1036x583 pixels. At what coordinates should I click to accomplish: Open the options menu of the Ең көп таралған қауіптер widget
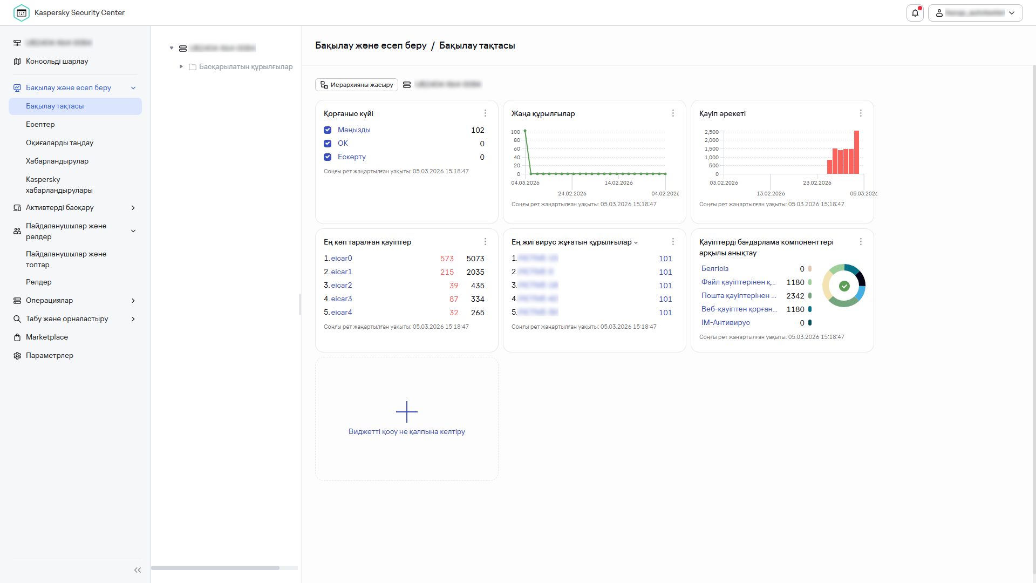tap(485, 242)
